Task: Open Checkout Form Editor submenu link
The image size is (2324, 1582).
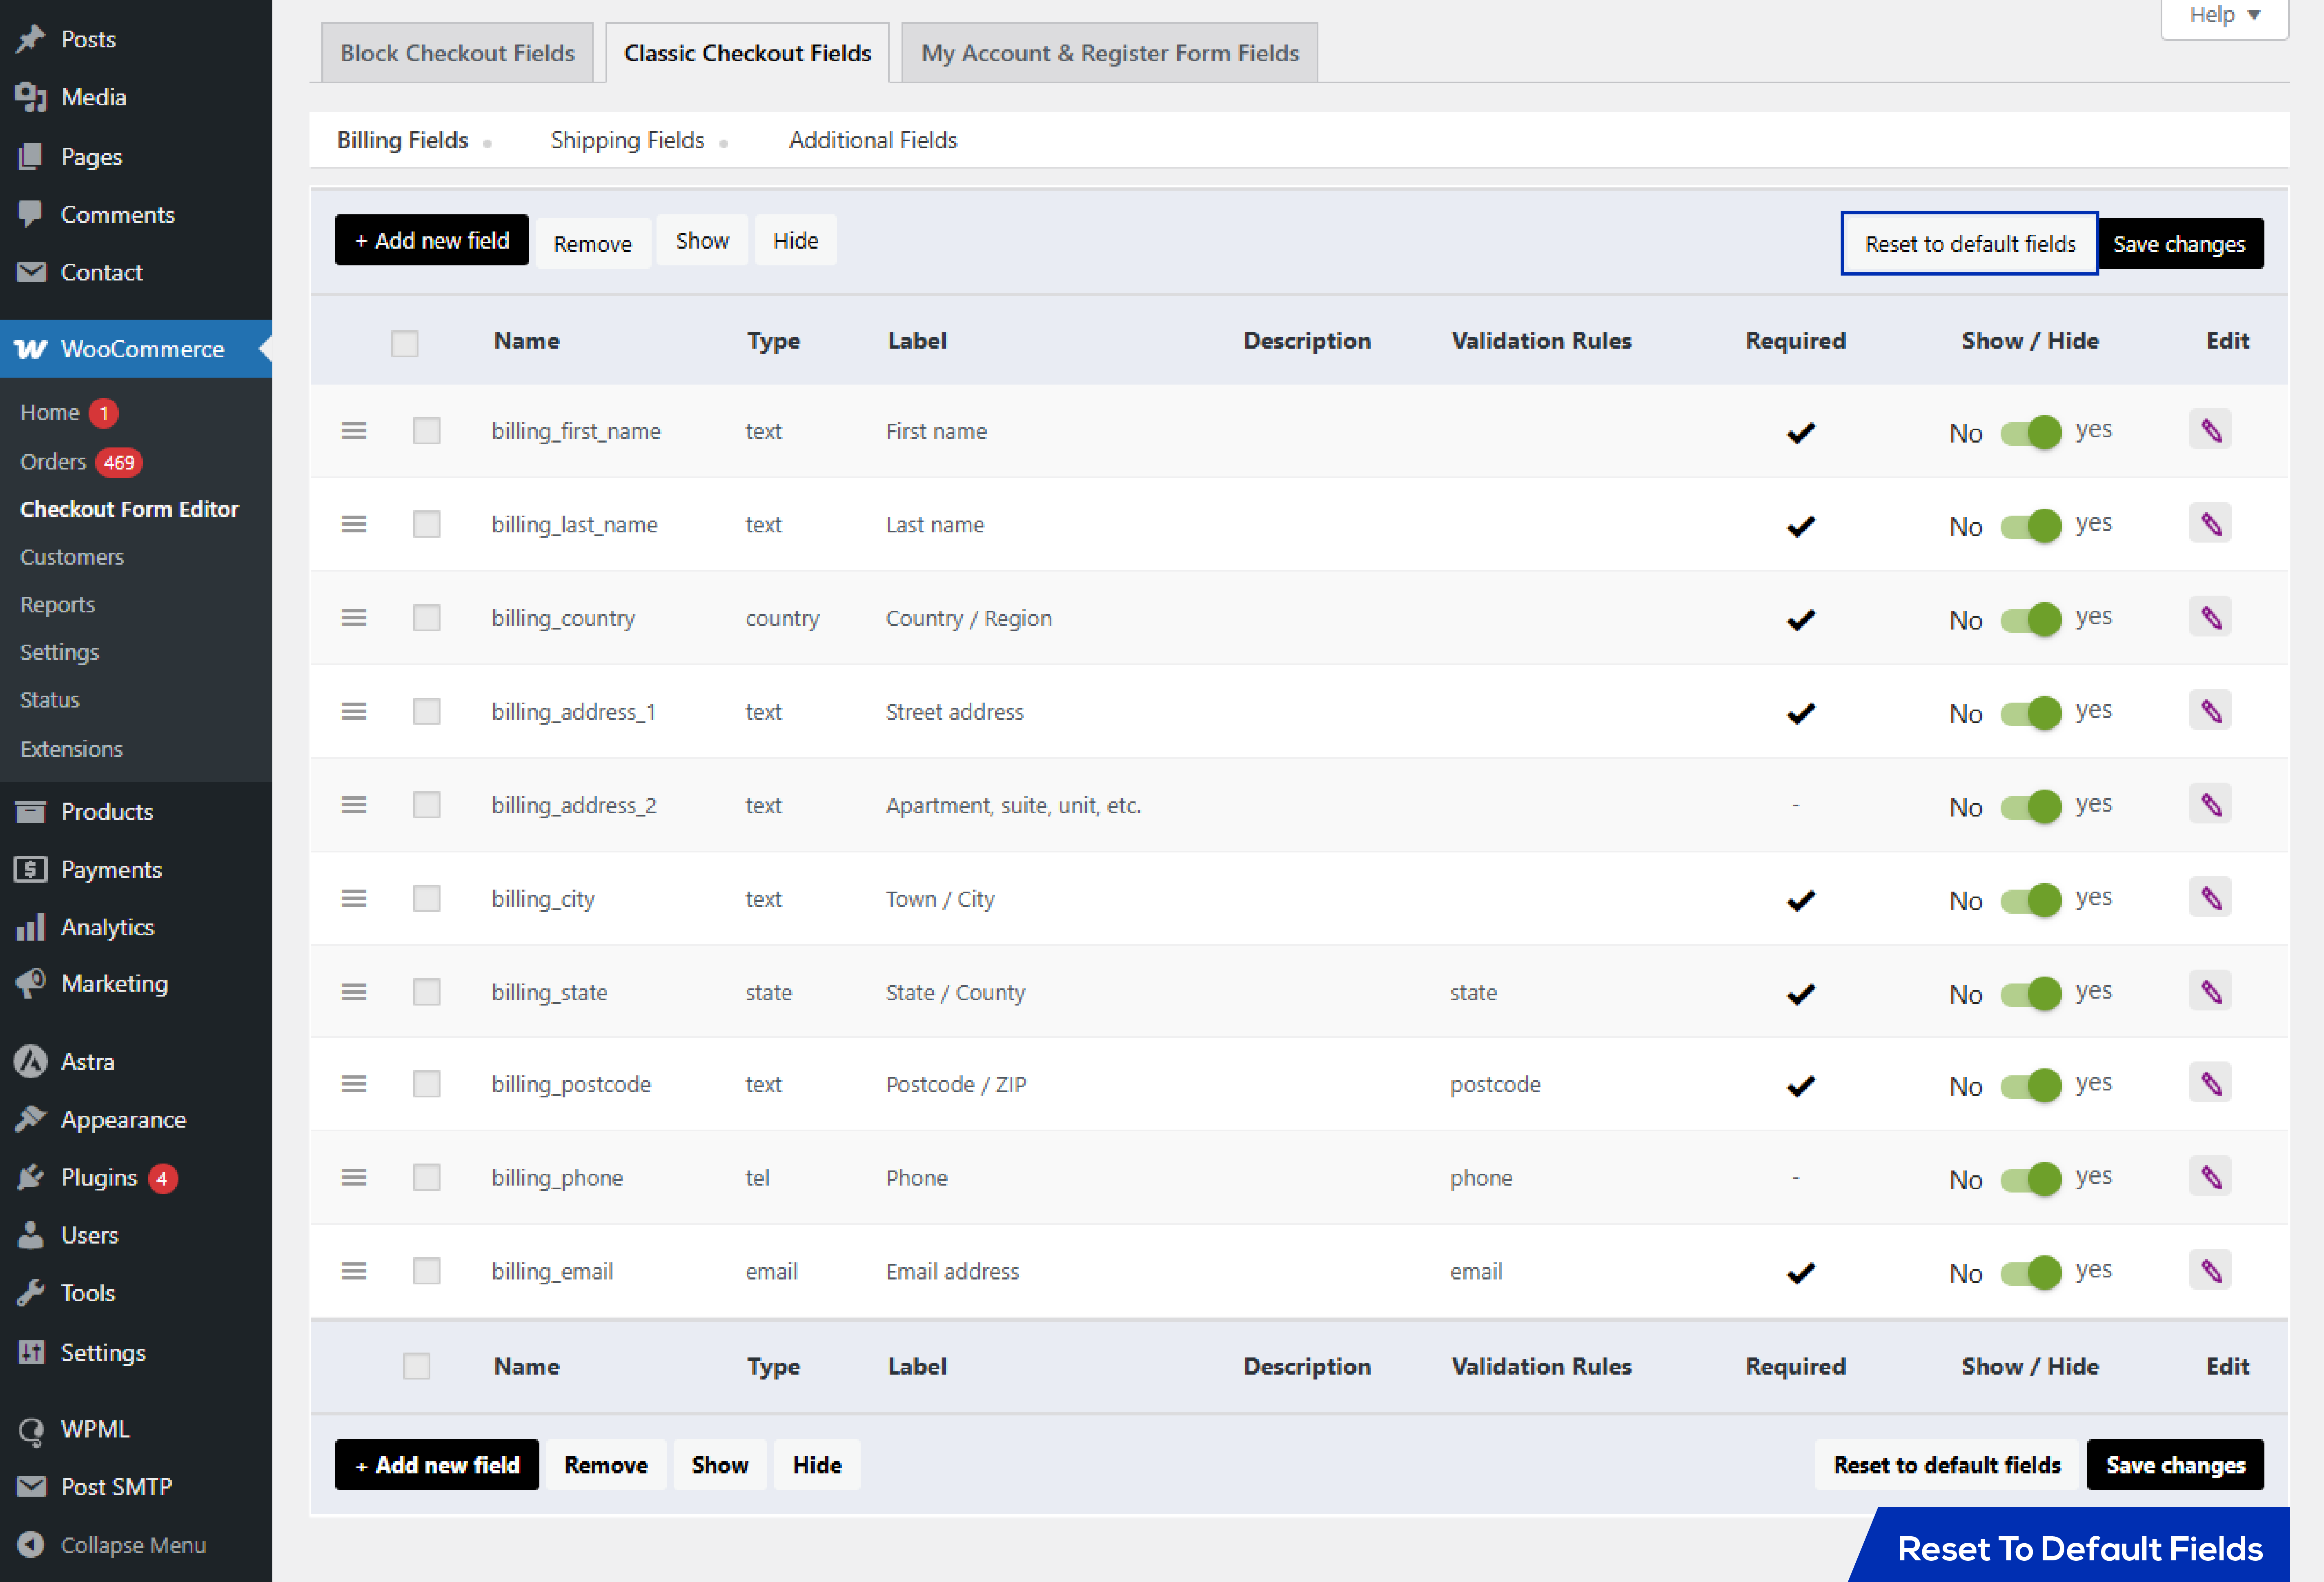Action: tap(129, 509)
